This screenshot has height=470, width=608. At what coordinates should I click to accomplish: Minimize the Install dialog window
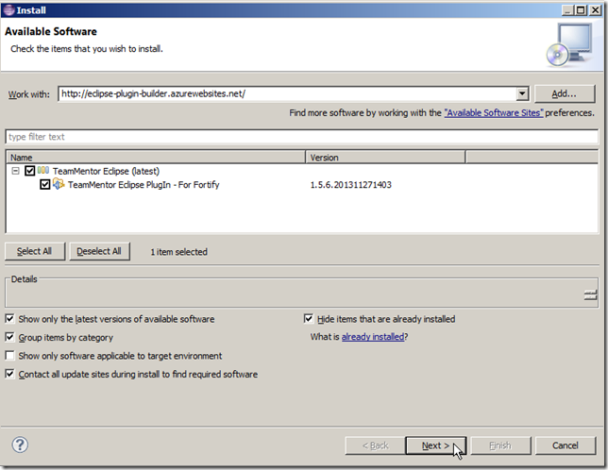click(x=568, y=10)
